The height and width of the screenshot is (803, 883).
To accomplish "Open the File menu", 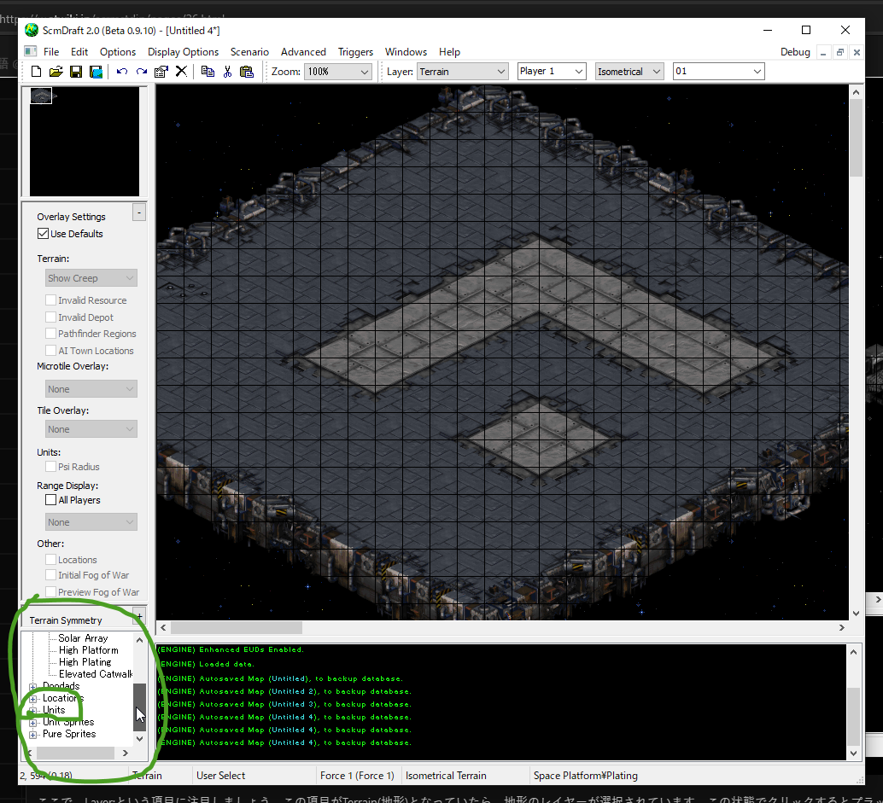I will click(x=51, y=52).
